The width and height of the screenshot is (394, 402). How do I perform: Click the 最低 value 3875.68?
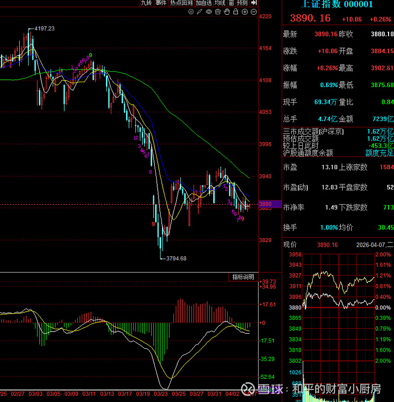pos(382,85)
